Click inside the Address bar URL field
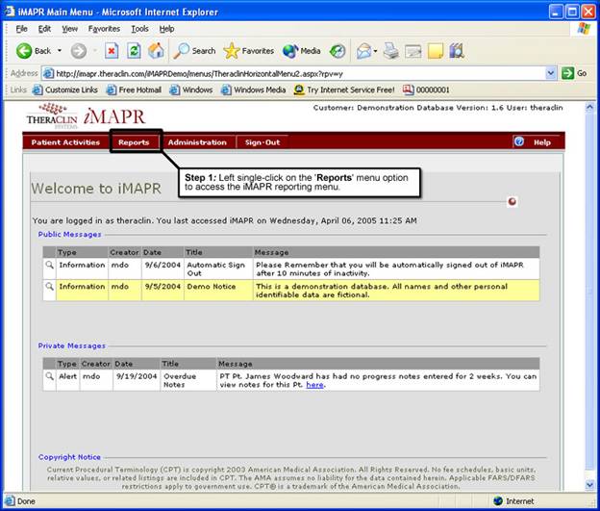The height and width of the screenshot is (511, 600). tap(288, 73)
